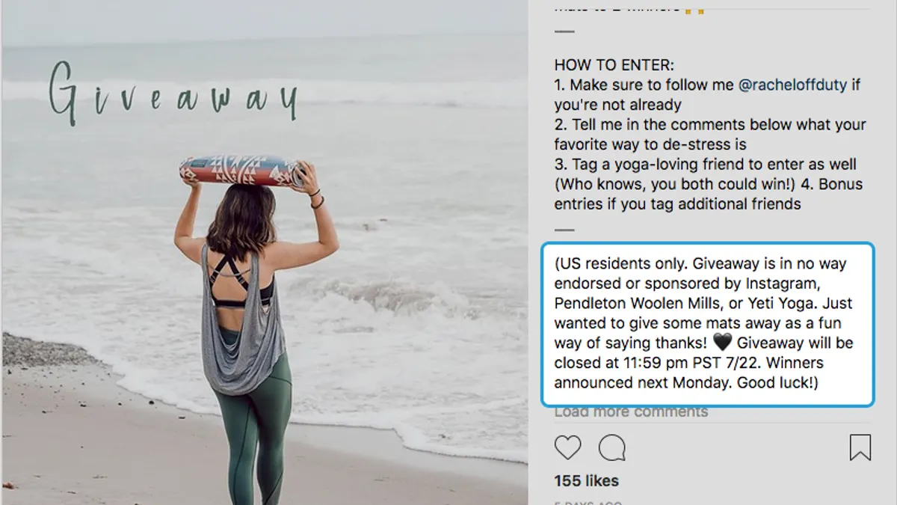Screen dimensions: 897x505
Task: Click the dash separator below entry steps
Action: coord(564,230)
